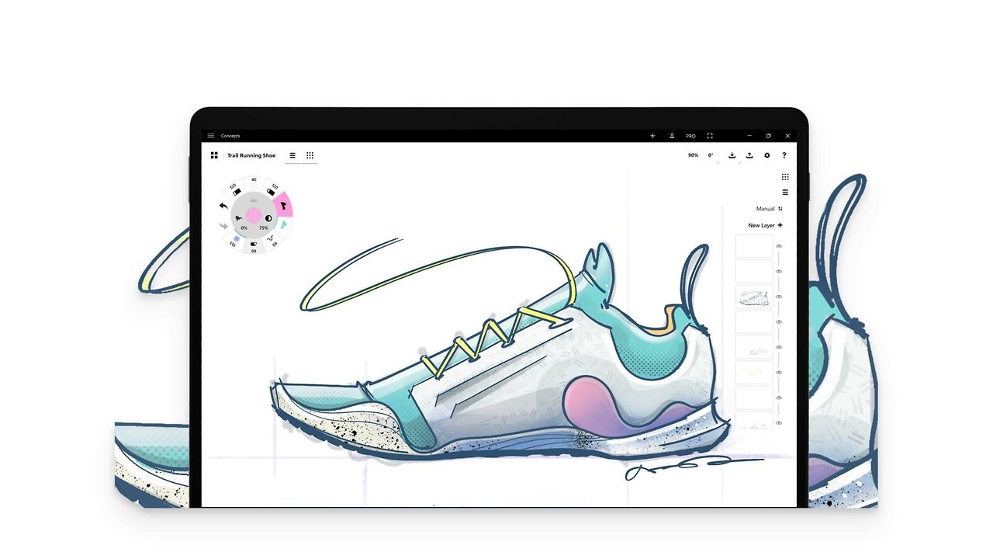Open the user account icon in the title bar
The width and height of the screenshot is (993, 559).
(672, 136)
